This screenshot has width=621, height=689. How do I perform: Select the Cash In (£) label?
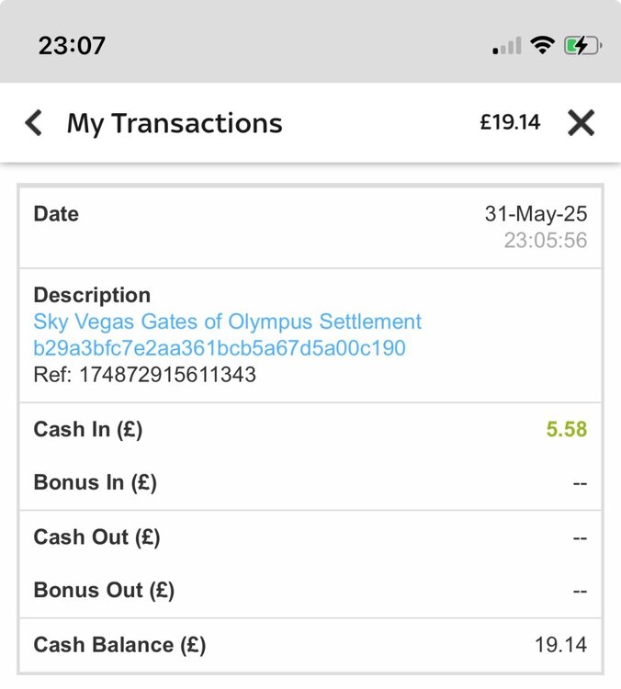(x=88, y=430)
